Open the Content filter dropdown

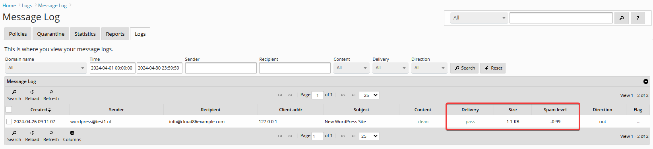click(x=351, y=68)
